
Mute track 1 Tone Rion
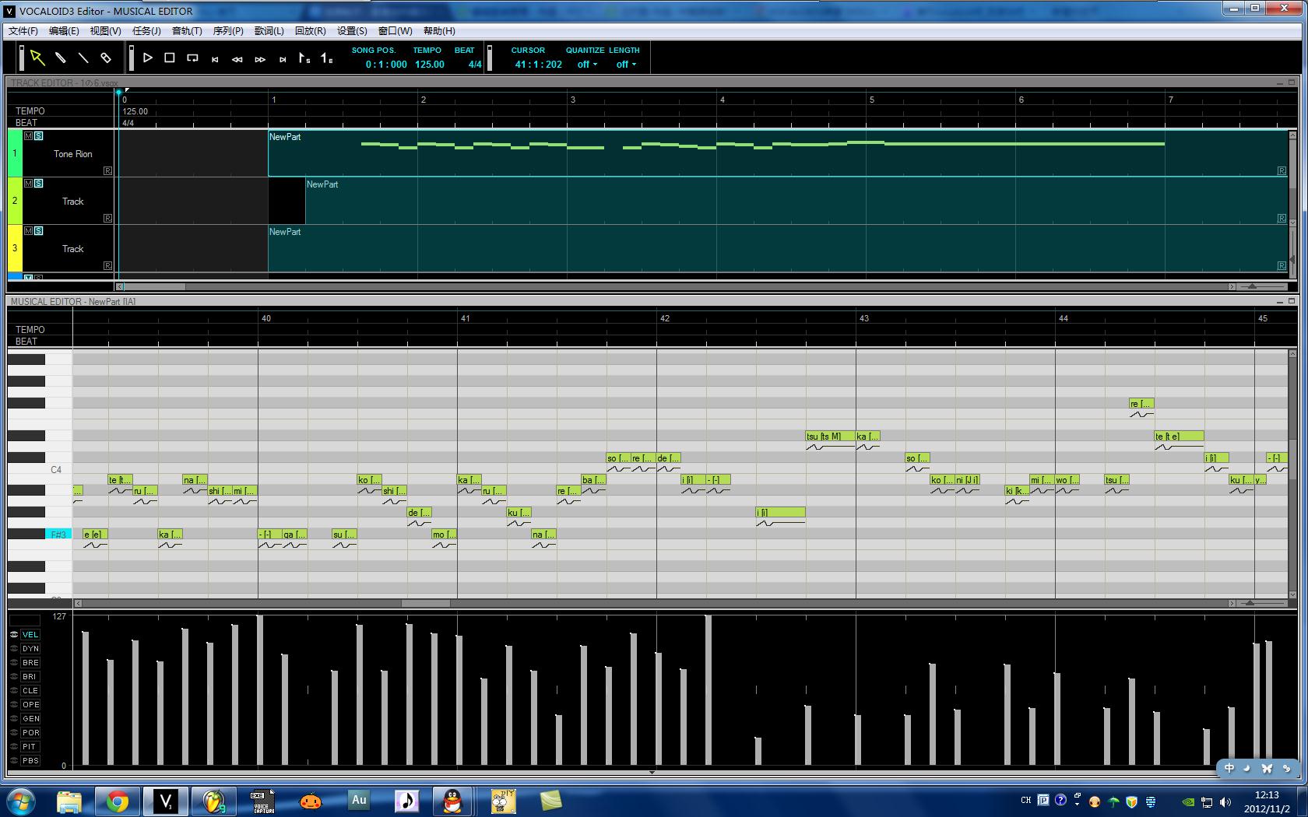tap(29, 135)
